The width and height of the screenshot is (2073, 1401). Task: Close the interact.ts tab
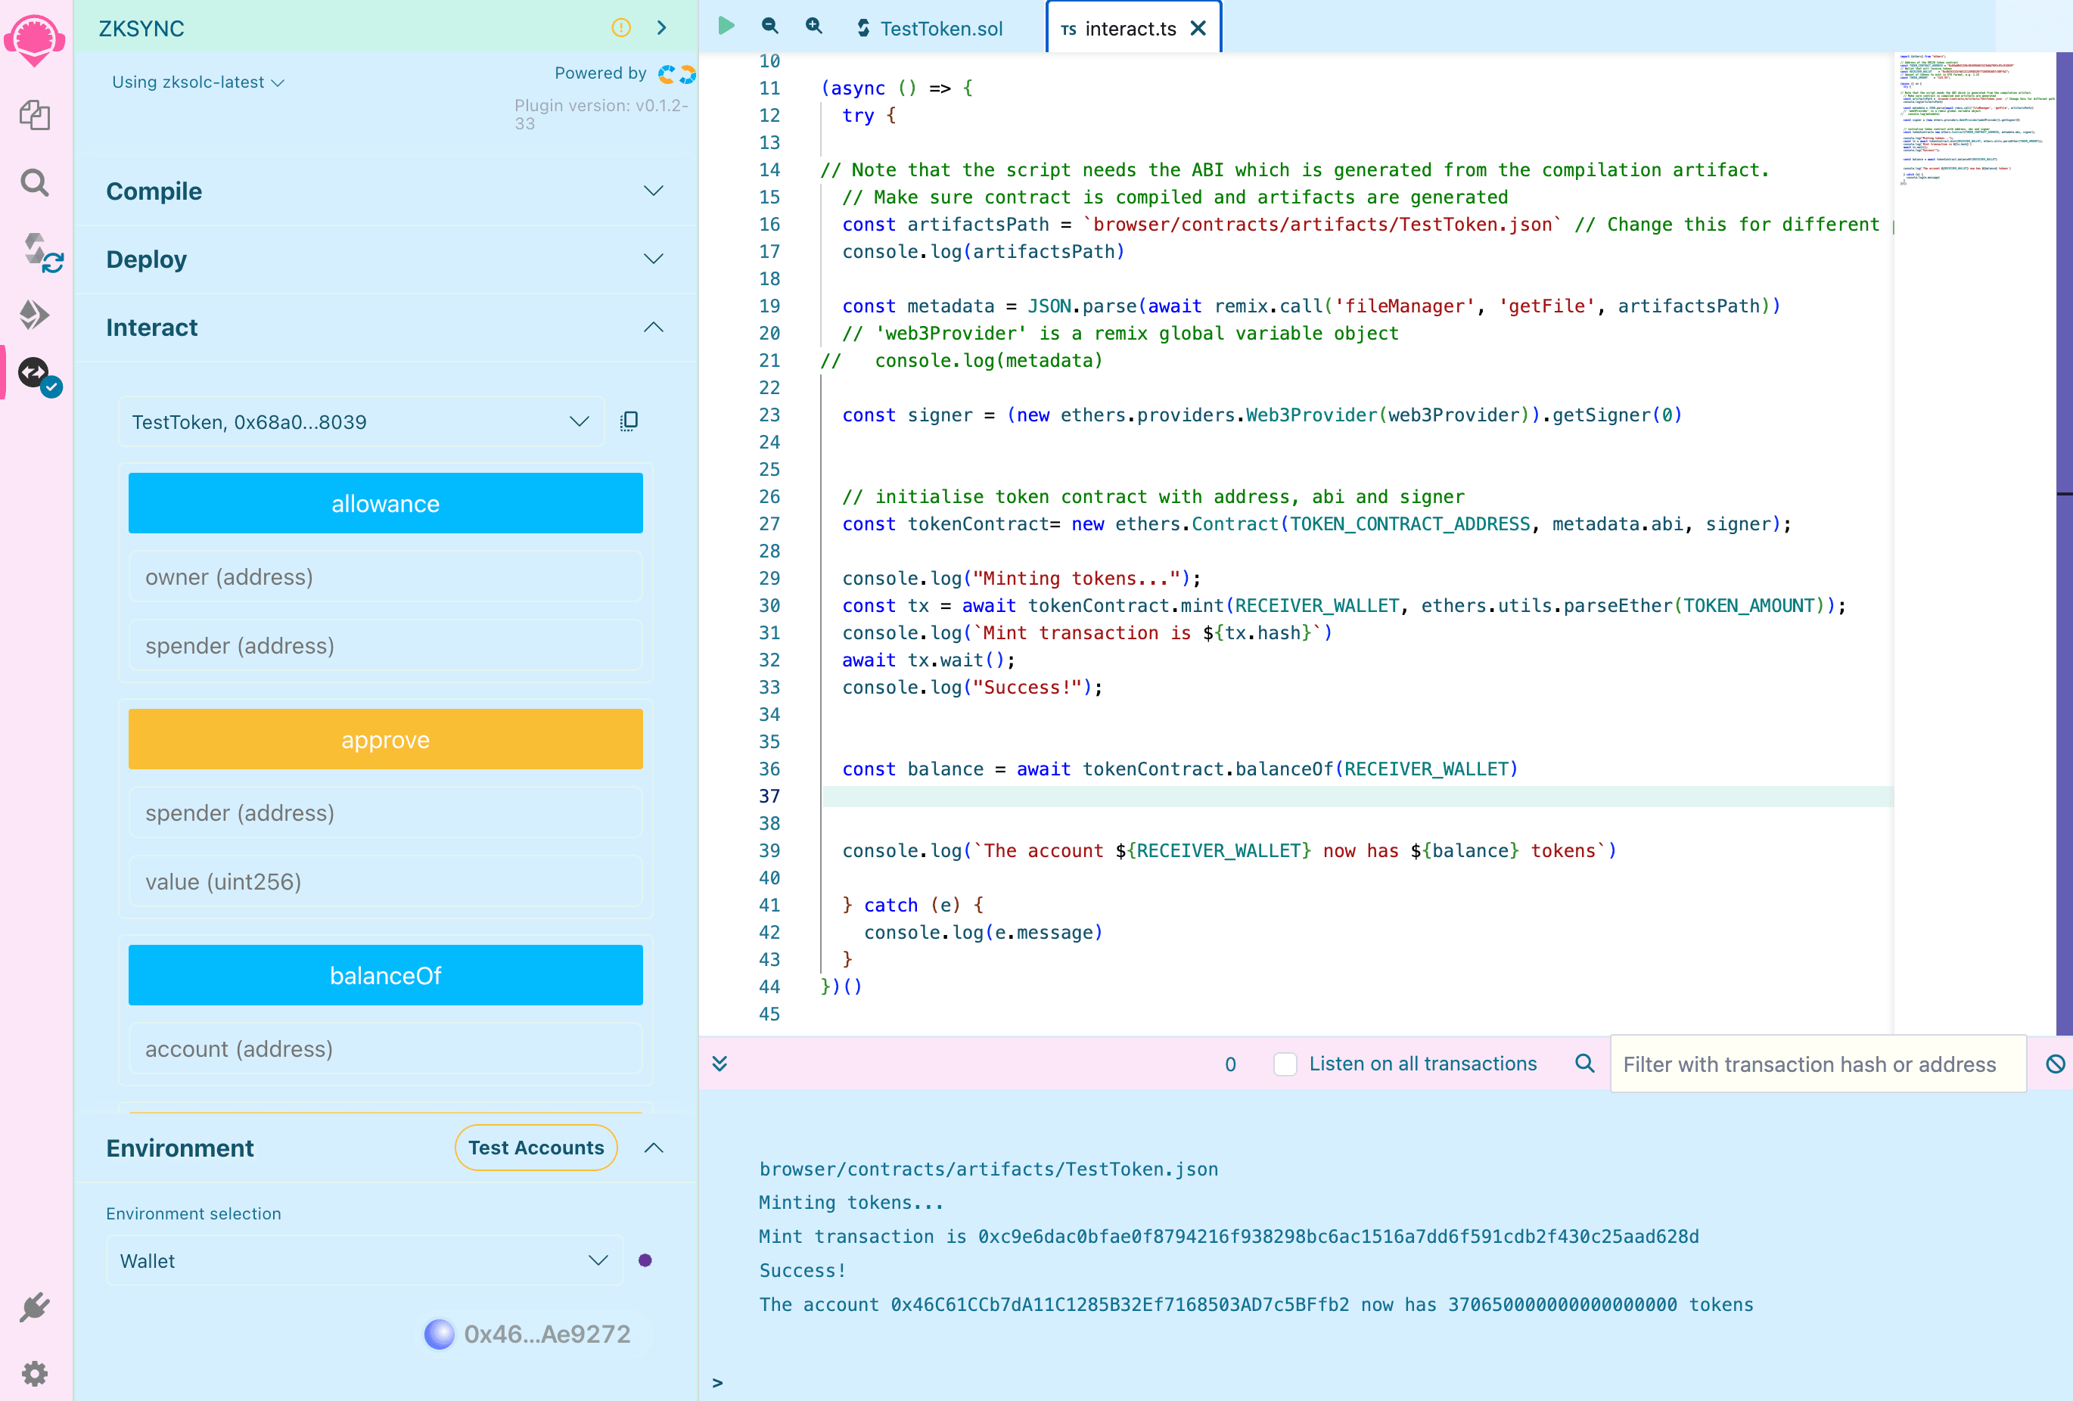tap(1199, 28)
